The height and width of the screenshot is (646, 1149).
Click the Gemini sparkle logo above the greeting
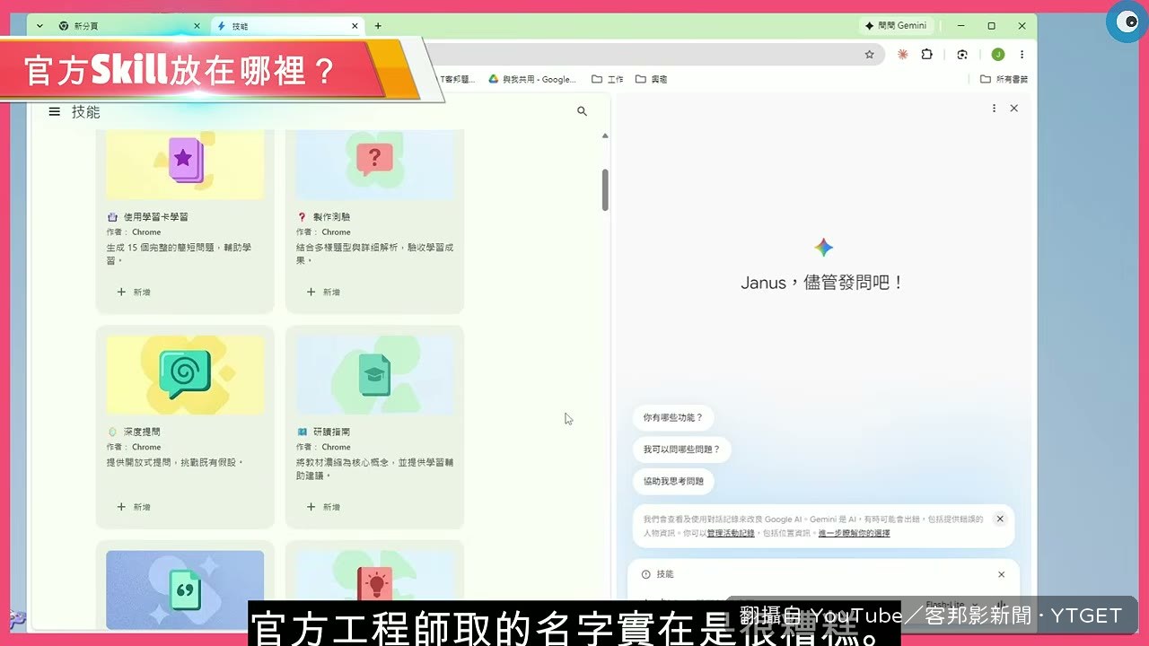point(823,248)
